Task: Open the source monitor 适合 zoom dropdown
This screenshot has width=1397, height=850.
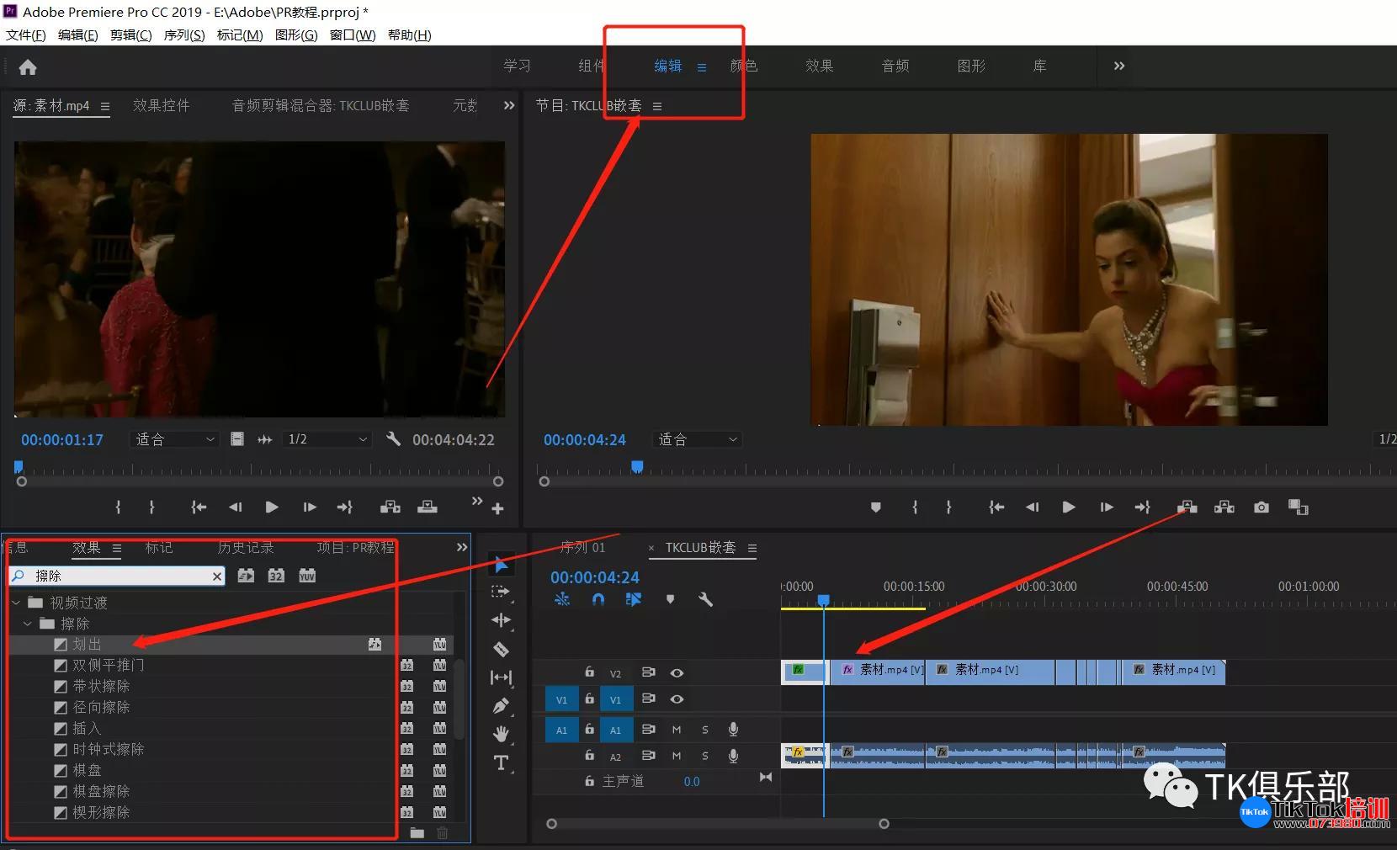Action: click(x=175, y=439)
